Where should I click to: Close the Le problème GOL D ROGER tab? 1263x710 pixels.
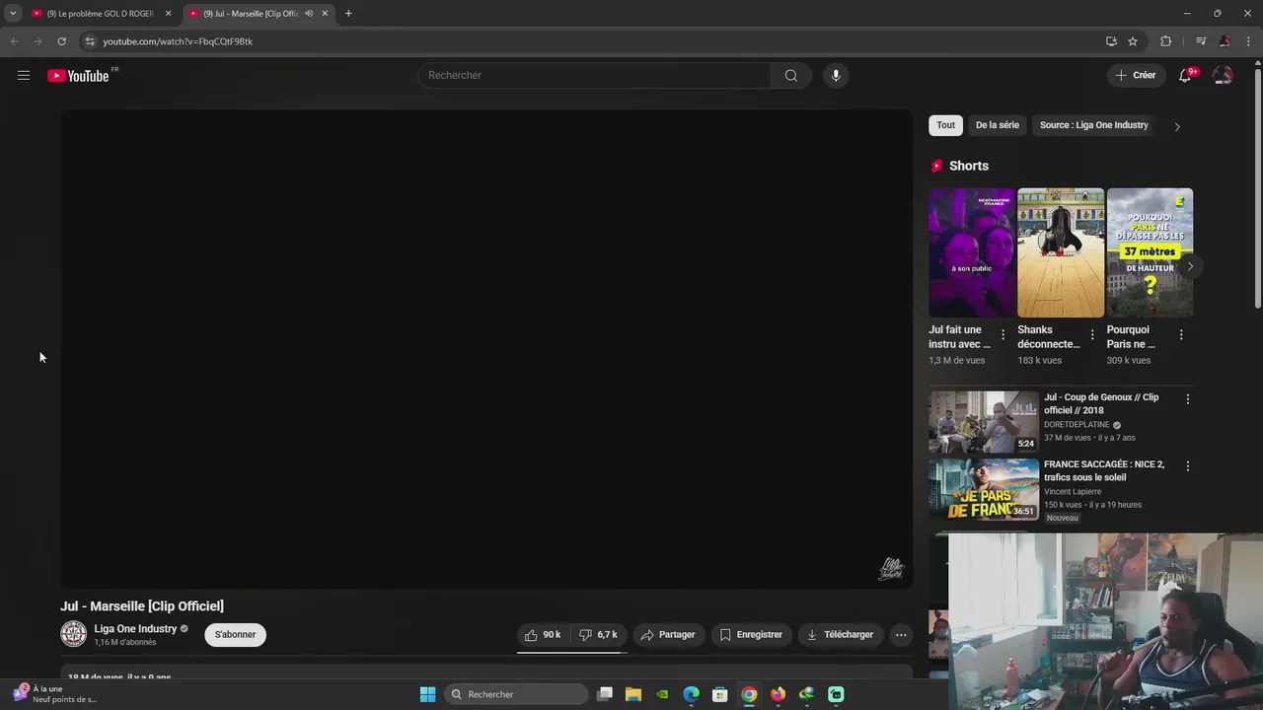click(x=169, y=14)
